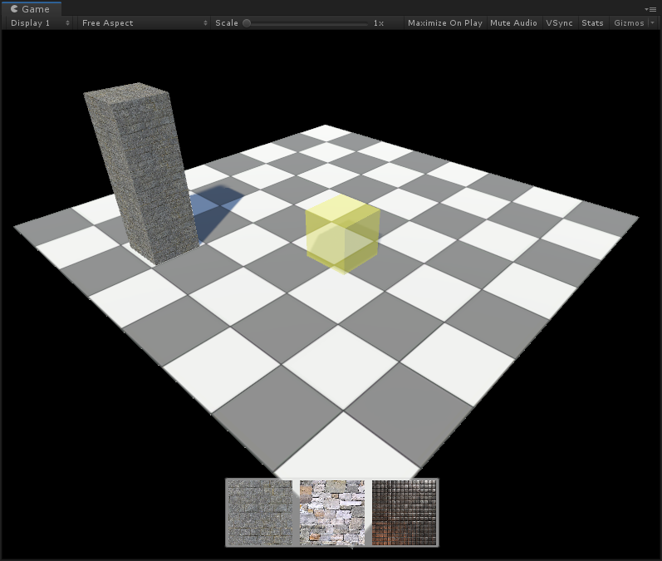Click the Scale slider handle
The width and height of the screenshot is (662, 561).
(247, 22)
